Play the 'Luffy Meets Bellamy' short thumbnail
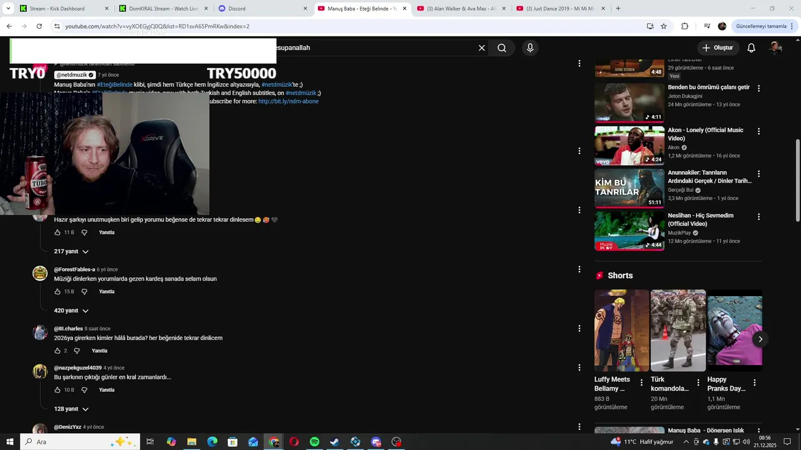 click(x=621, y=330)
